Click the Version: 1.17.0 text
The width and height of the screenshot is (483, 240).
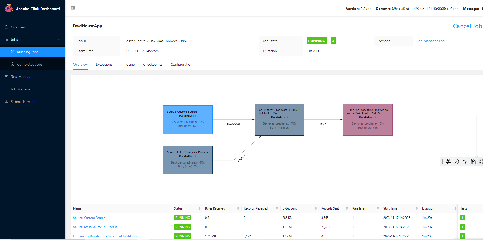(358, 9)
